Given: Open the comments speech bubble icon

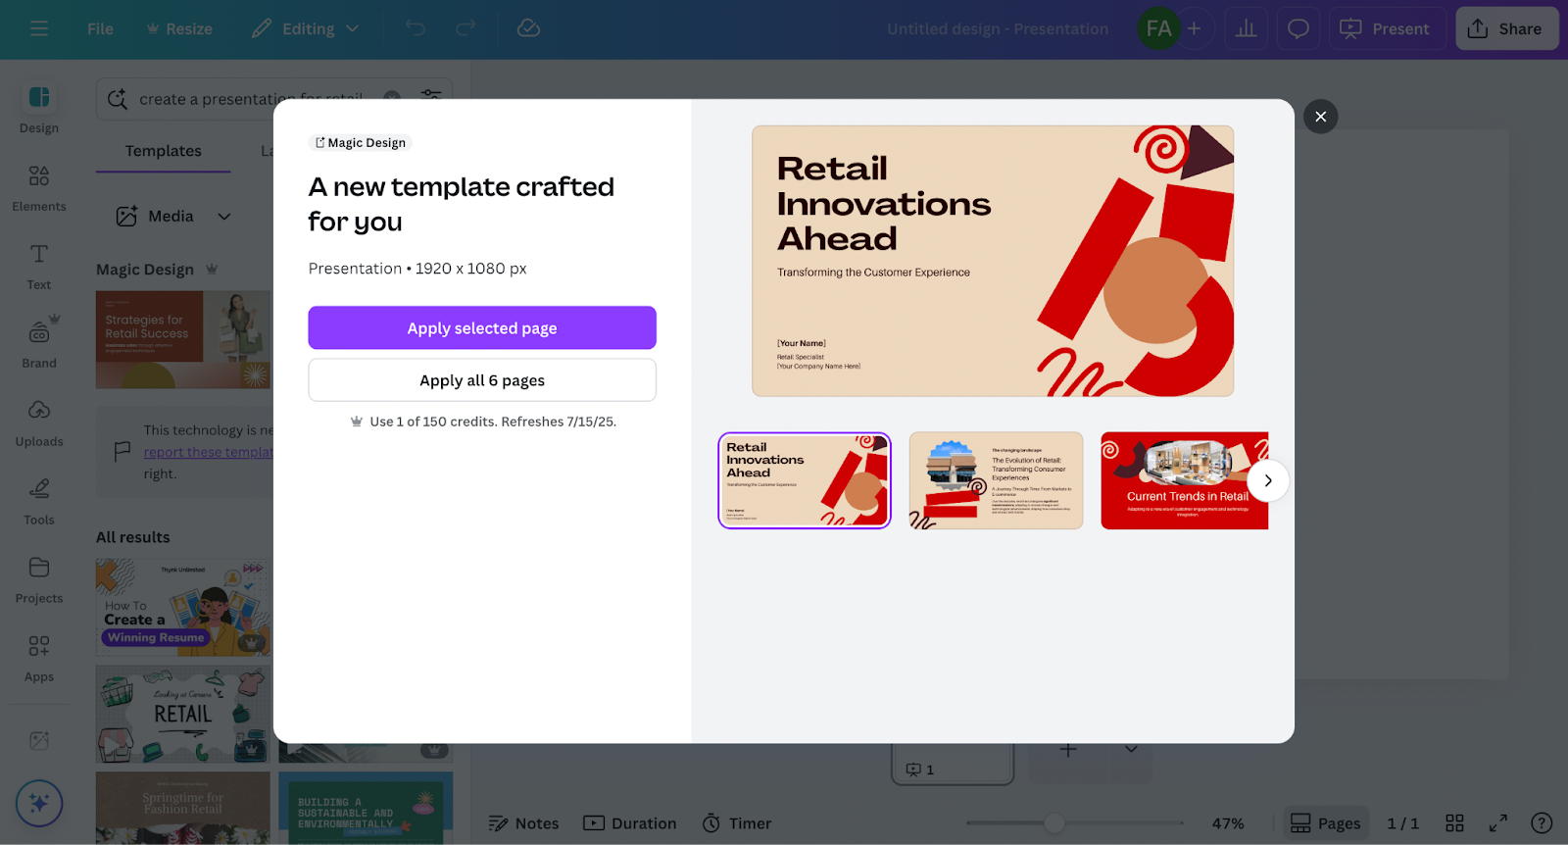Looking at the screenshot, I should point(1298,28).
